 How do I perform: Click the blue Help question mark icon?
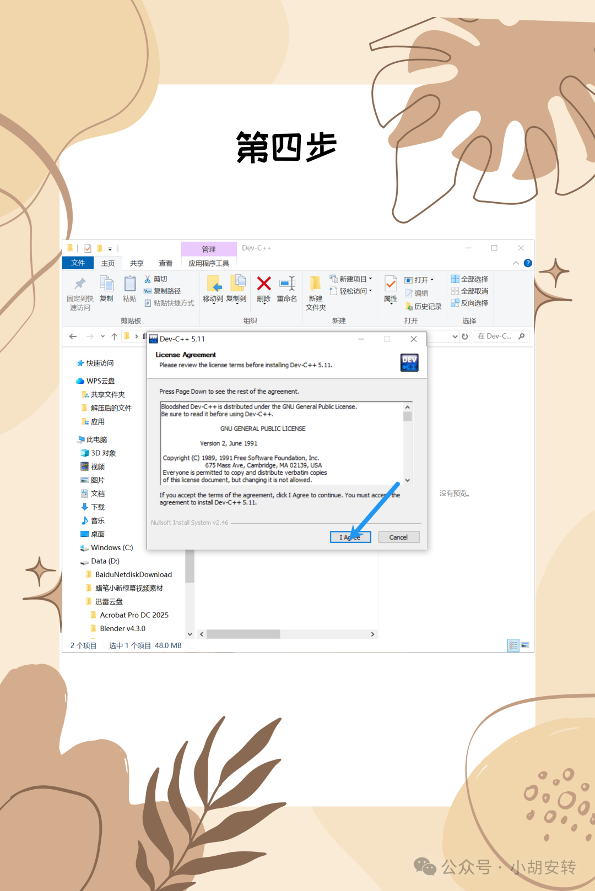pos(528,263)
